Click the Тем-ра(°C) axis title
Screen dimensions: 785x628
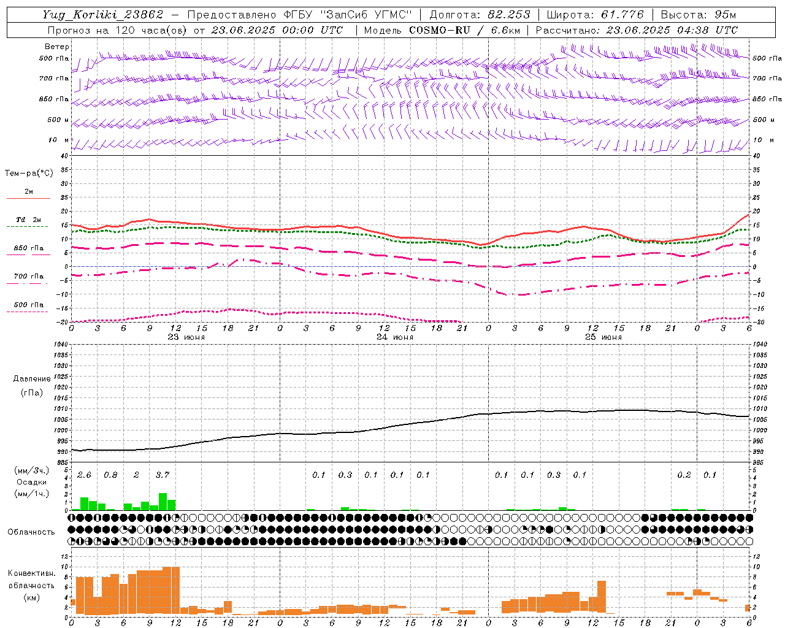click(29, 174)
